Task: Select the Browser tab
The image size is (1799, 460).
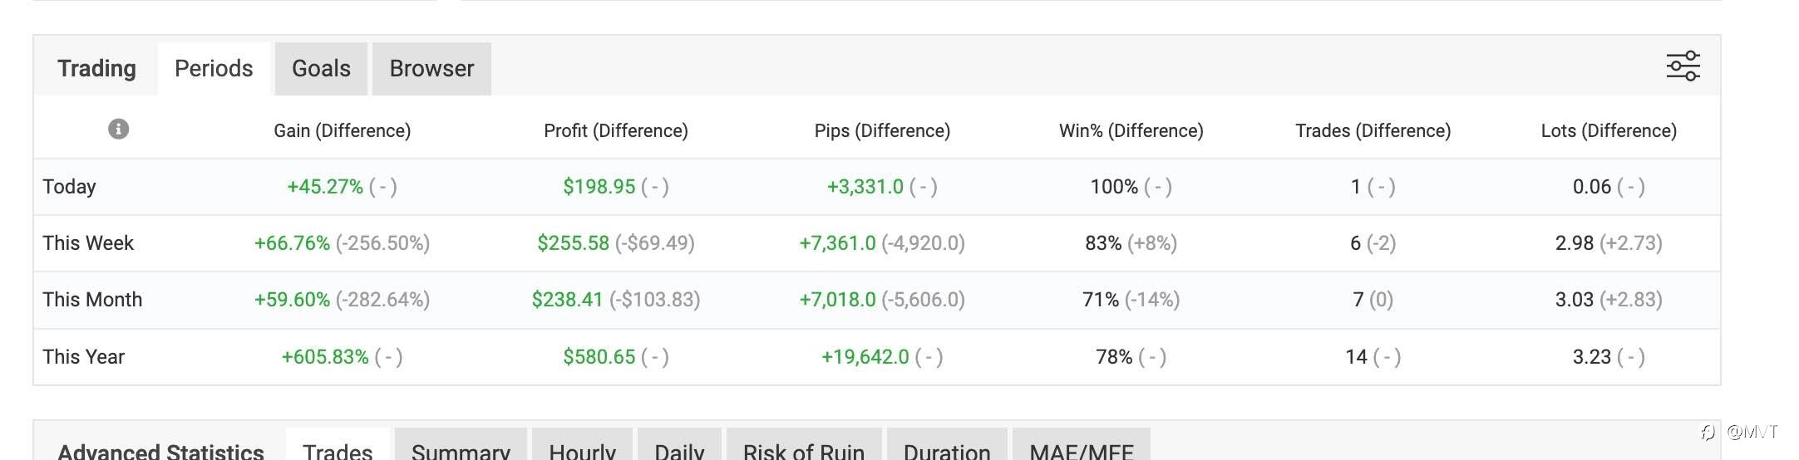Action: point(431,68)
